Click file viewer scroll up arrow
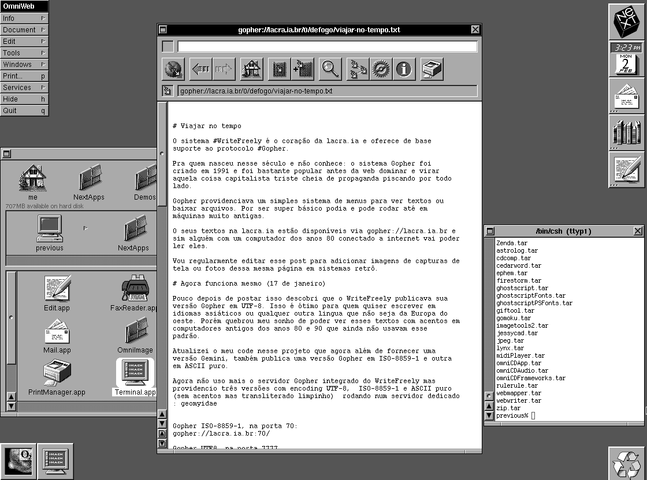 tap(11, 396)
